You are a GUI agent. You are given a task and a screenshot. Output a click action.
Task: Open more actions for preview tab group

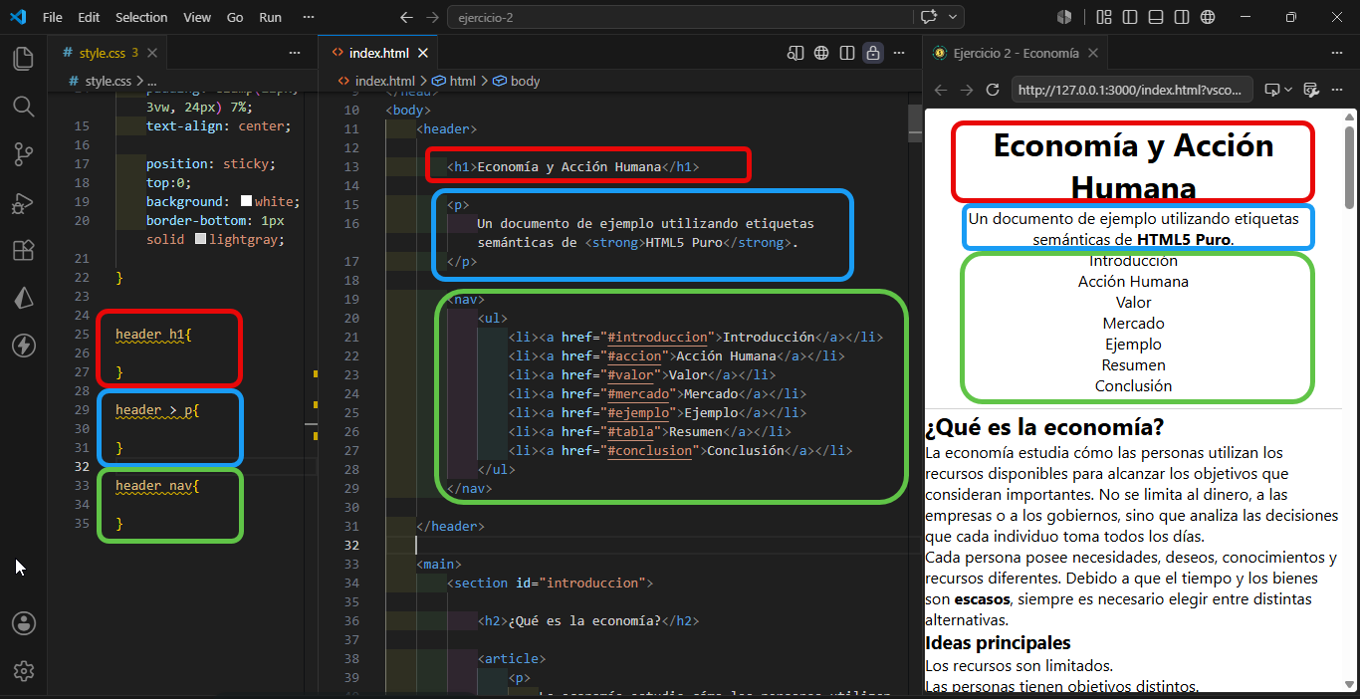(x=1336, y=53)
